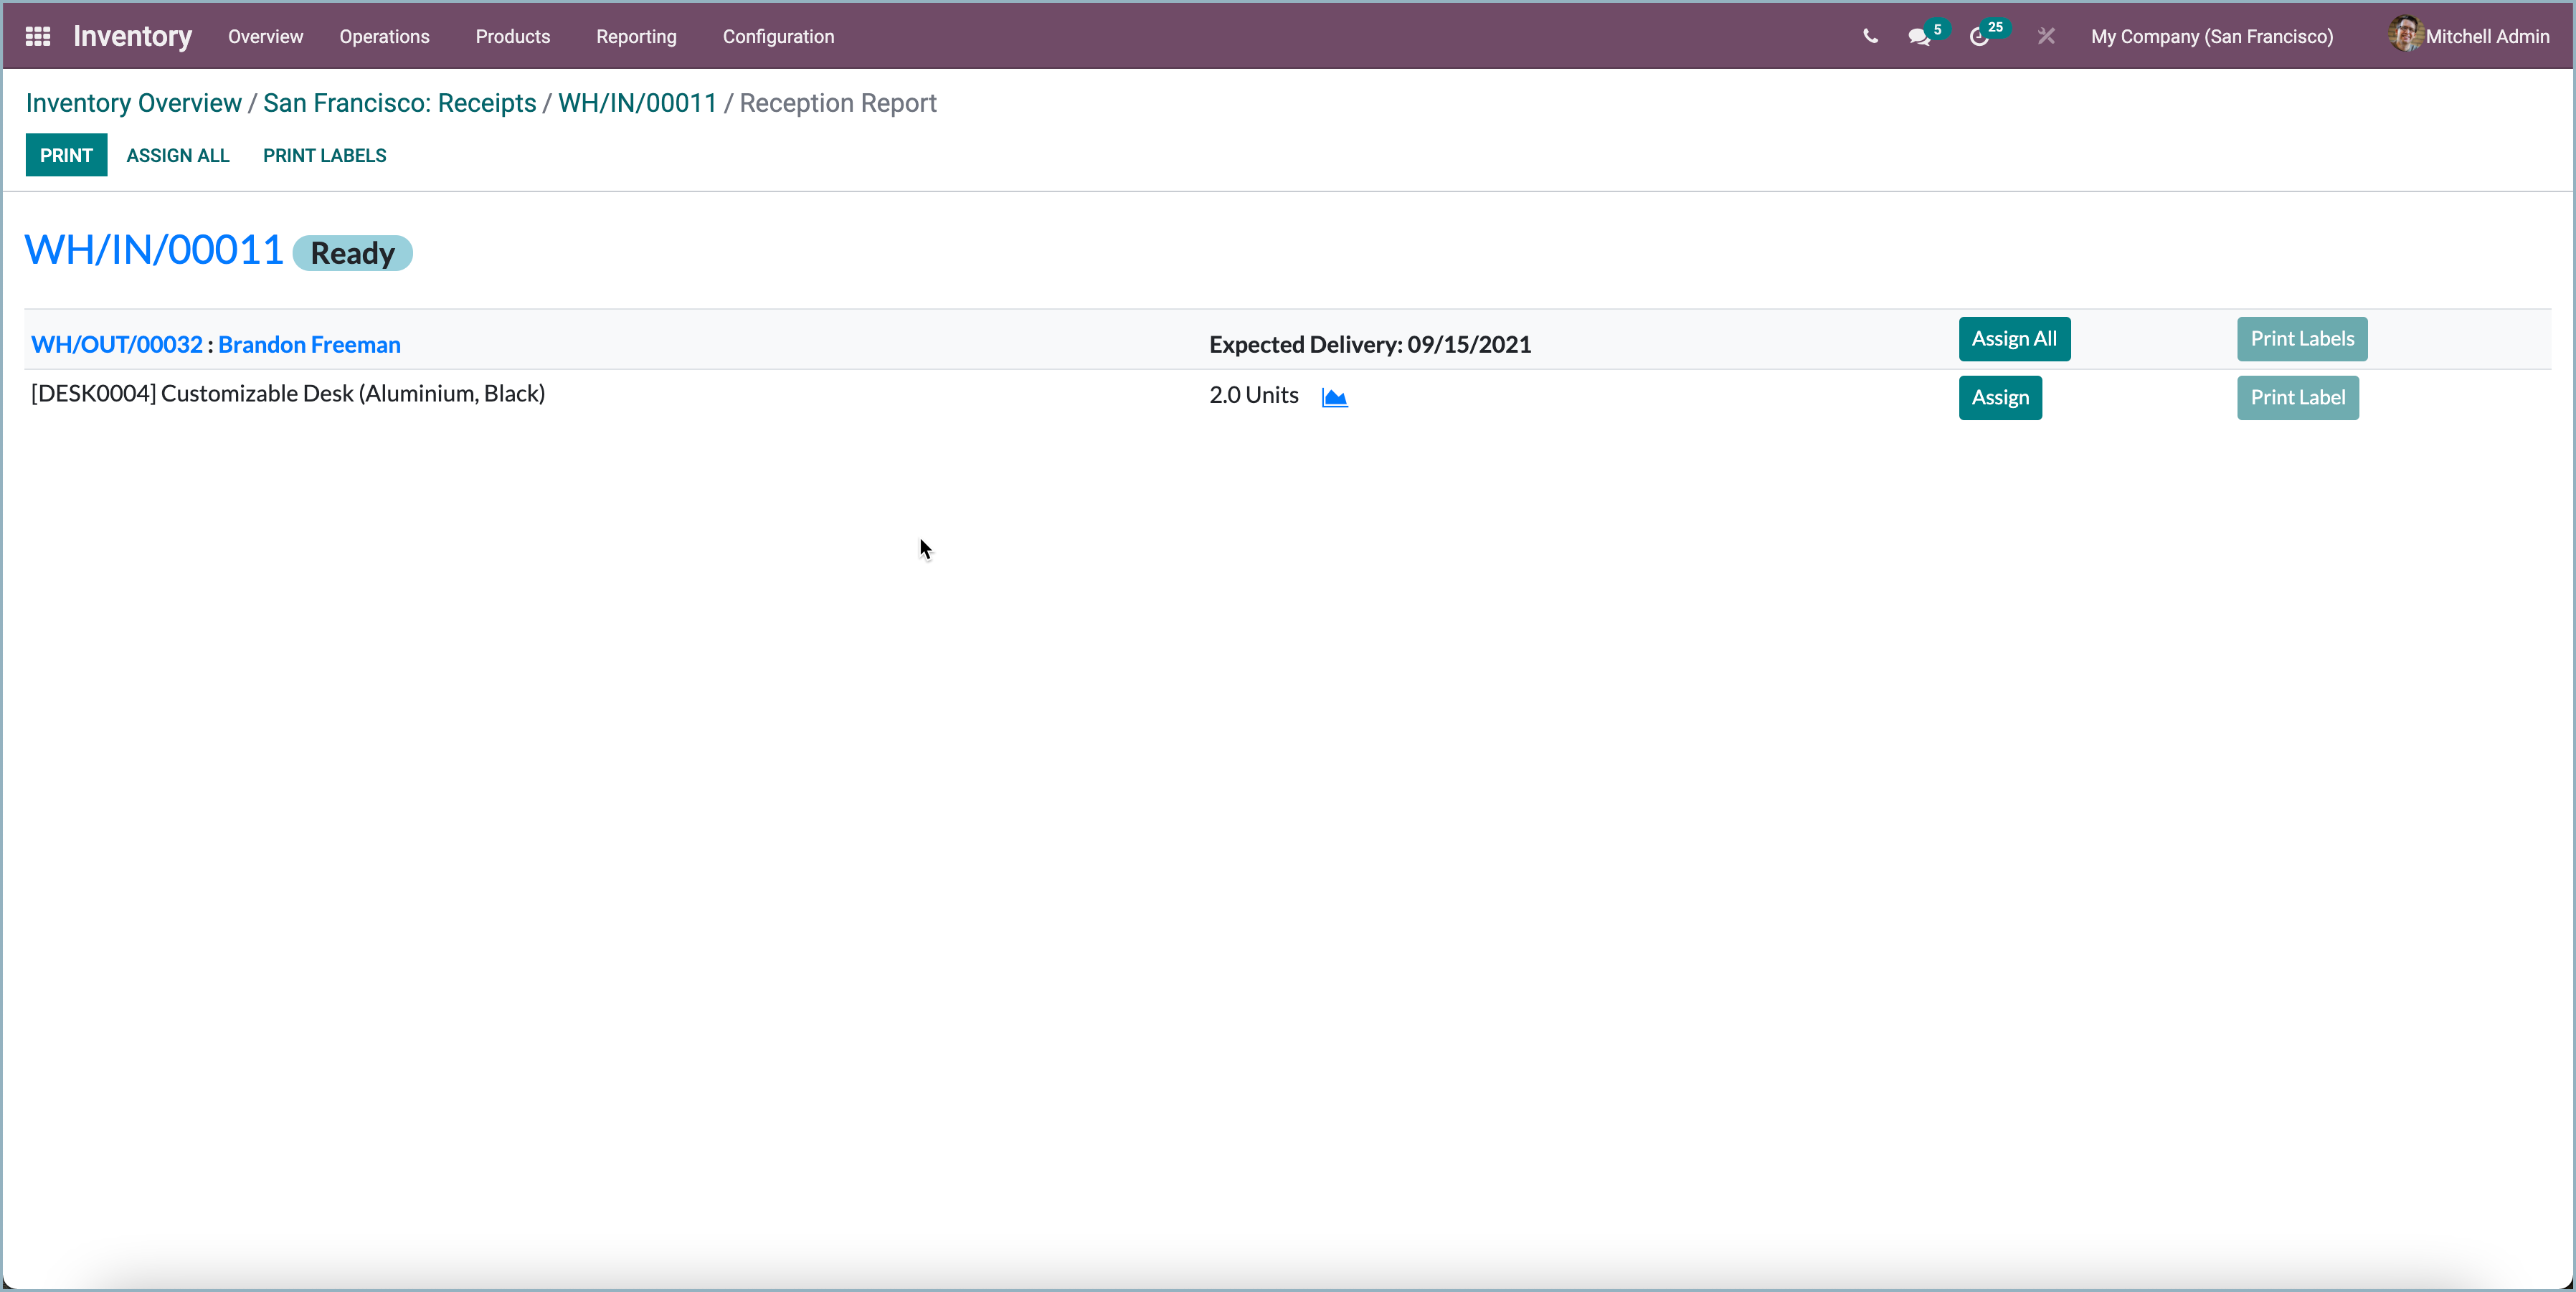
Task: Open the Reporting menu
Action: coord(636,37)
